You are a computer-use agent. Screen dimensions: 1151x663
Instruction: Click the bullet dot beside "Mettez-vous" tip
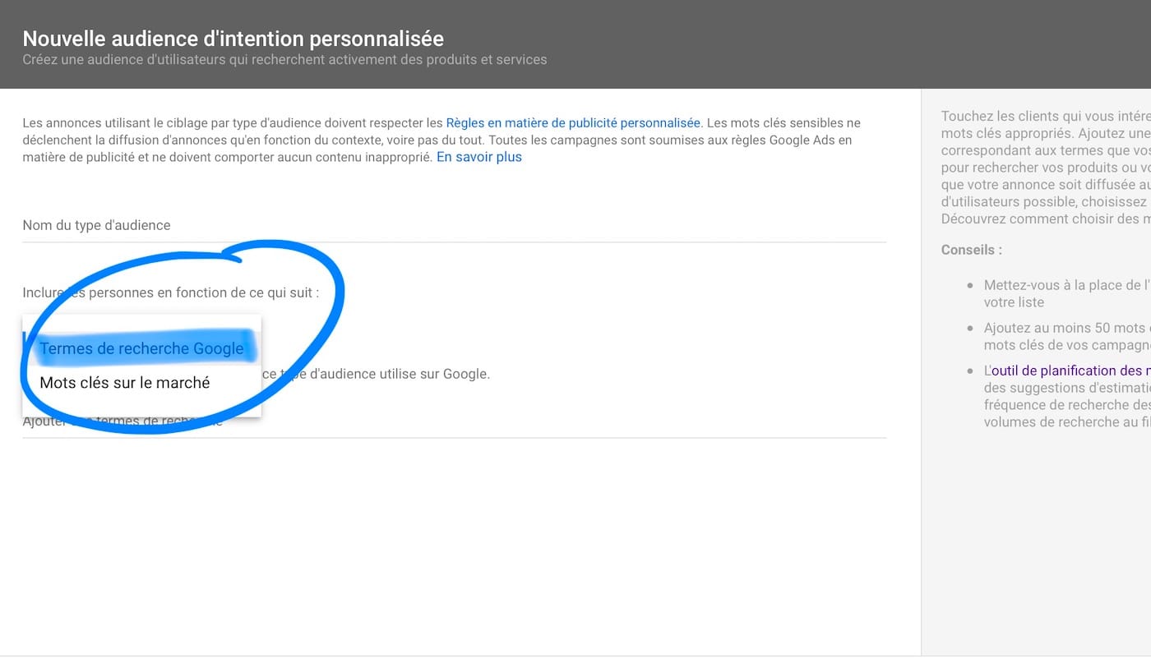(x=971, y=285)
